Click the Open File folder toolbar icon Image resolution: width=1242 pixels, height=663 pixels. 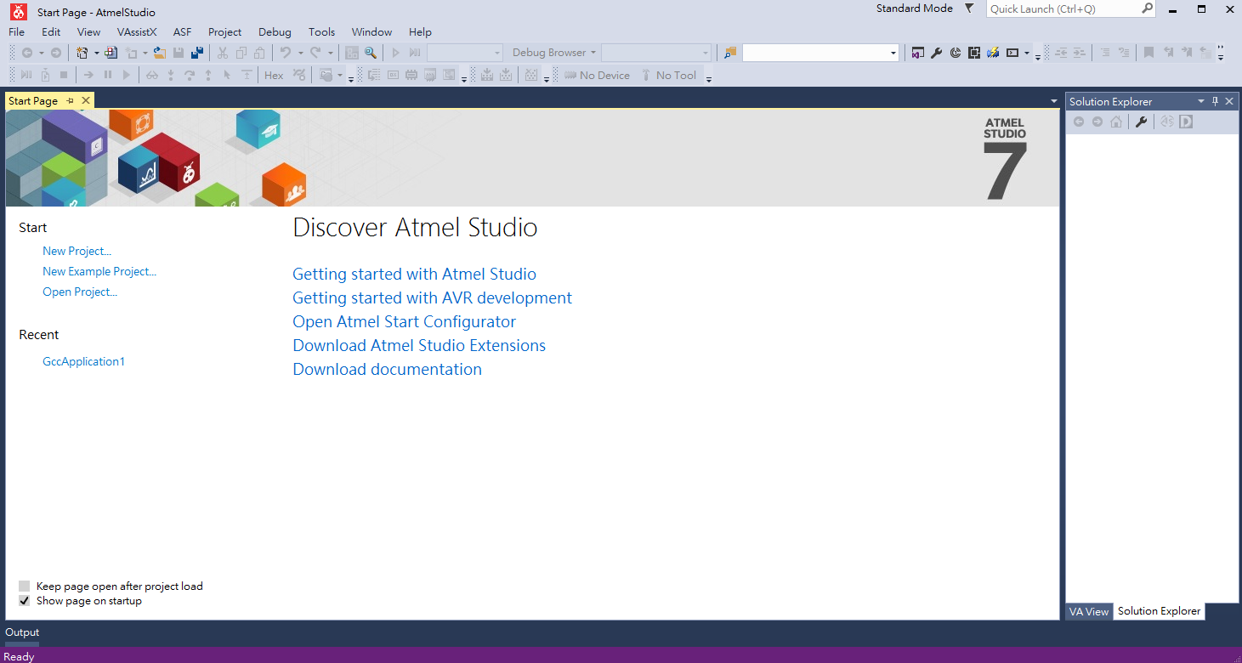(160, 53)
